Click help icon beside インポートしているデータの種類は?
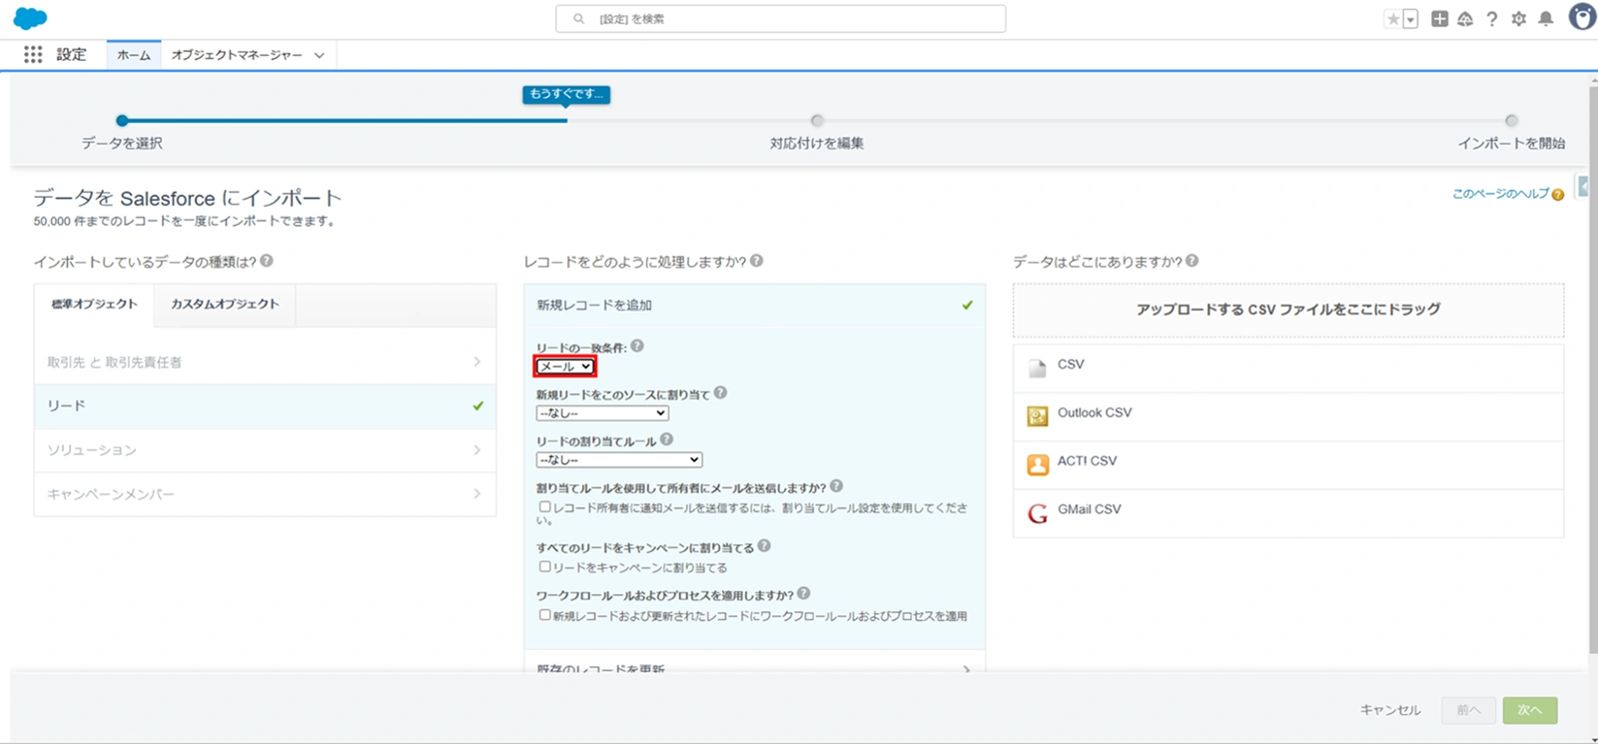 click(267, 261)
